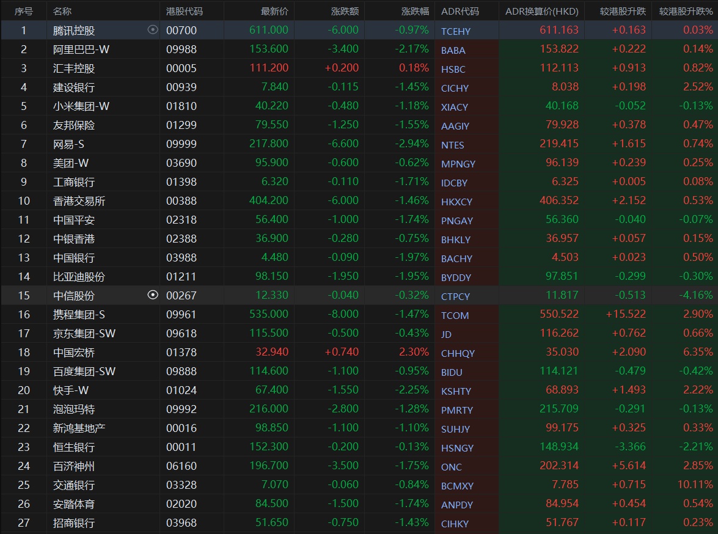The height and width of the screenshot is (534, 718).
Task: Sort by the 较港股升跌 column header
Action: (x=623, y=11)
